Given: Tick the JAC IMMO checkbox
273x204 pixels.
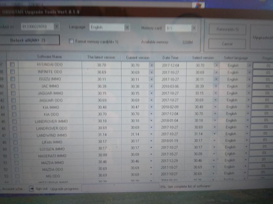Looking at the screenshot, I should click(x=13, y=86).
